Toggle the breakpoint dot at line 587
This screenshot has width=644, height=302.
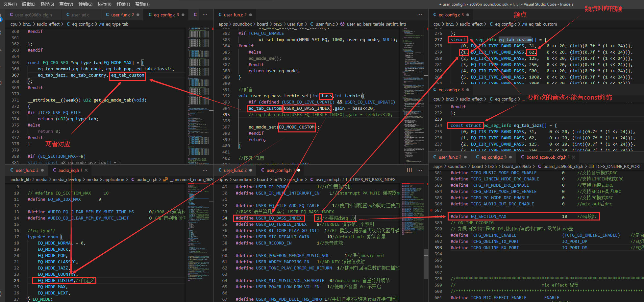coord(431,210)
